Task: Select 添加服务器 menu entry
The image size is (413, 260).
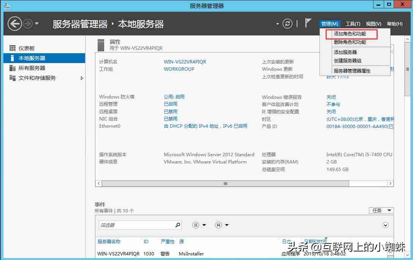Action: click(x=345, y=52)
